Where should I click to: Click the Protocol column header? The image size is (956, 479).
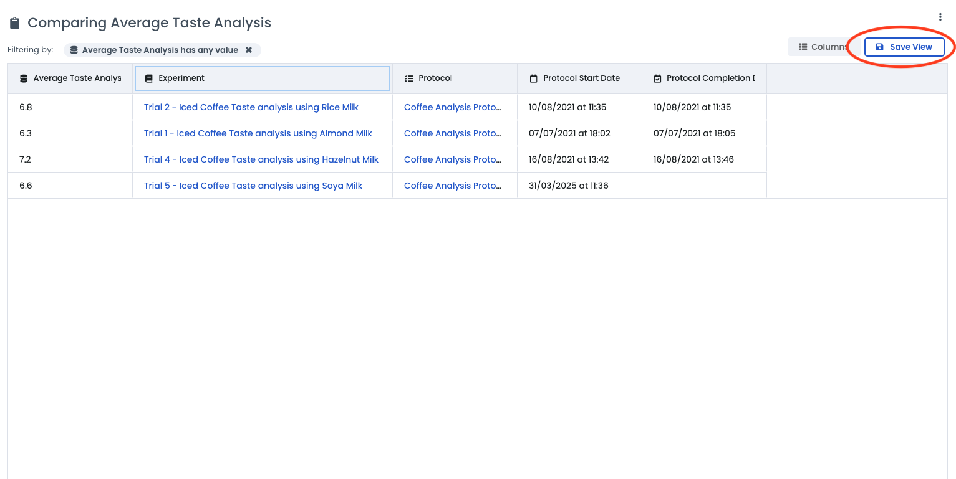tap(454, 78)
